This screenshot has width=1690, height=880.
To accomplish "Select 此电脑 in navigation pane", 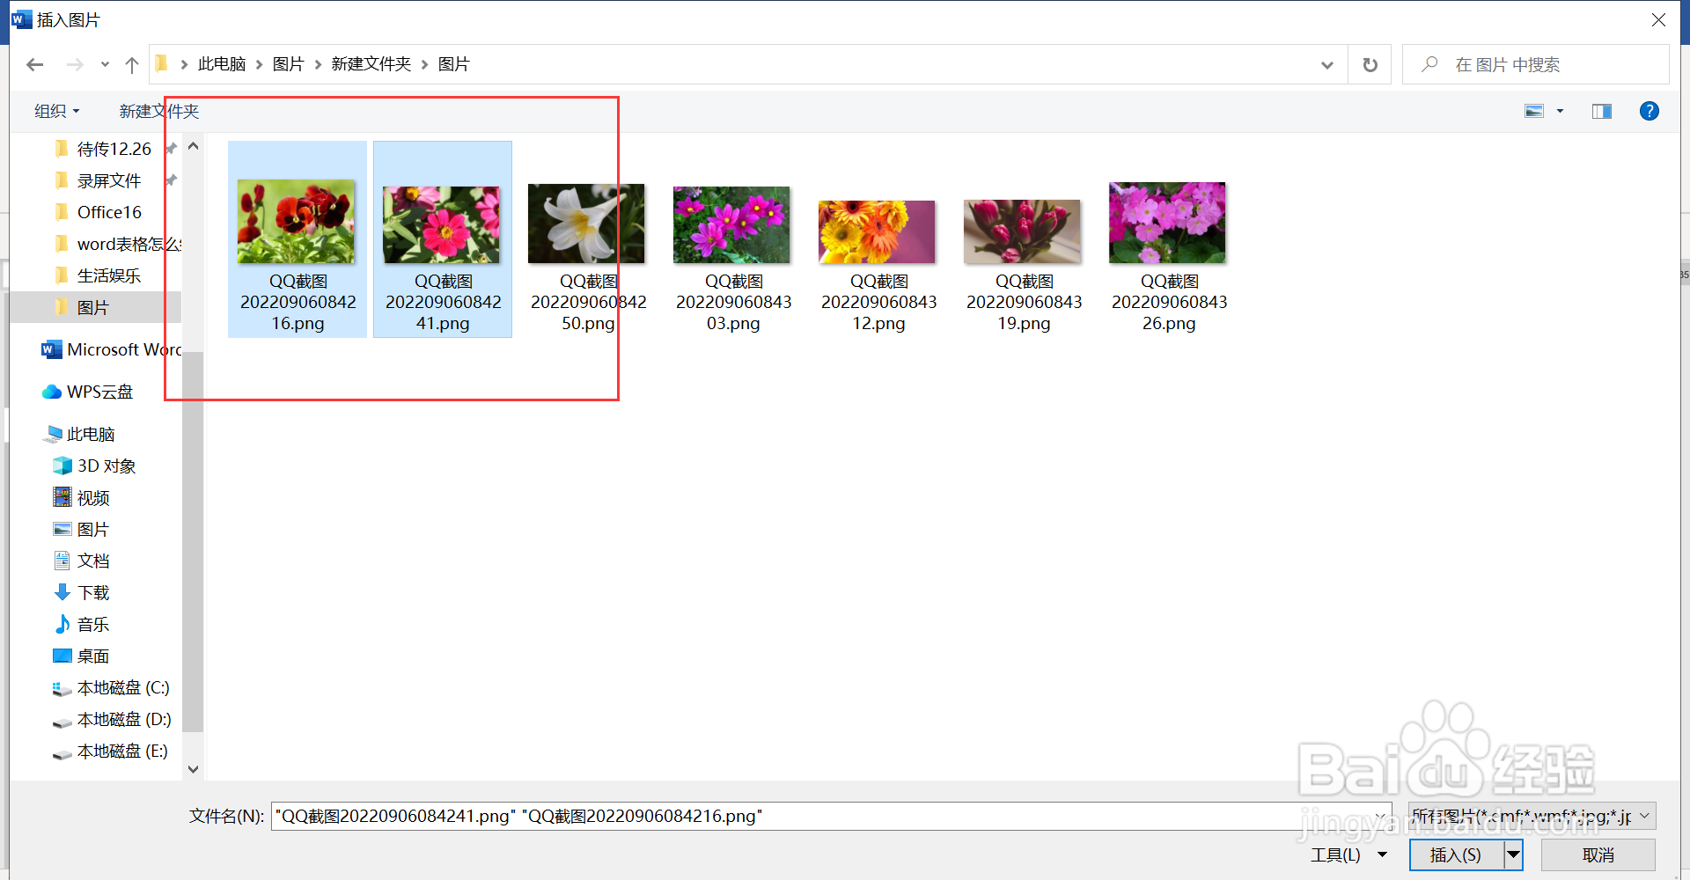I will [x=79, y=434].
